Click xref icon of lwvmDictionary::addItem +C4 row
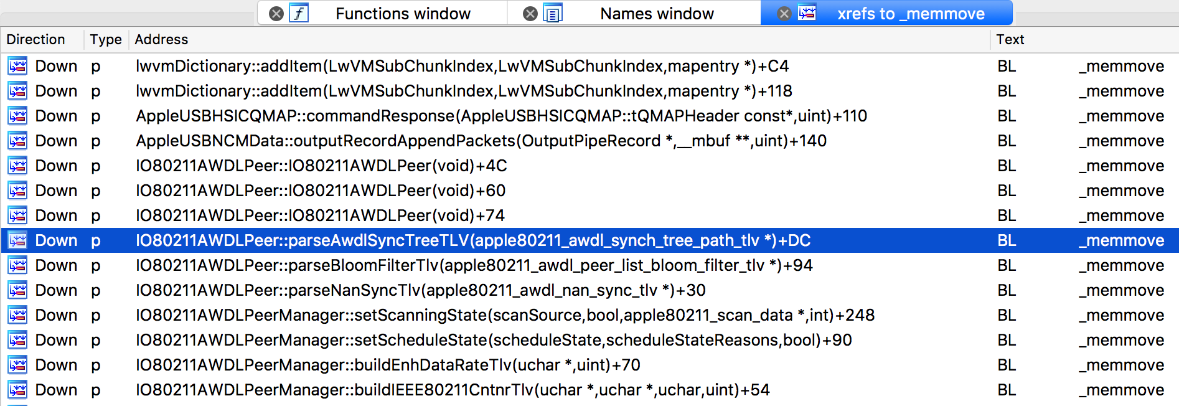Viewport: 1179px width, 406px height. 17,66
